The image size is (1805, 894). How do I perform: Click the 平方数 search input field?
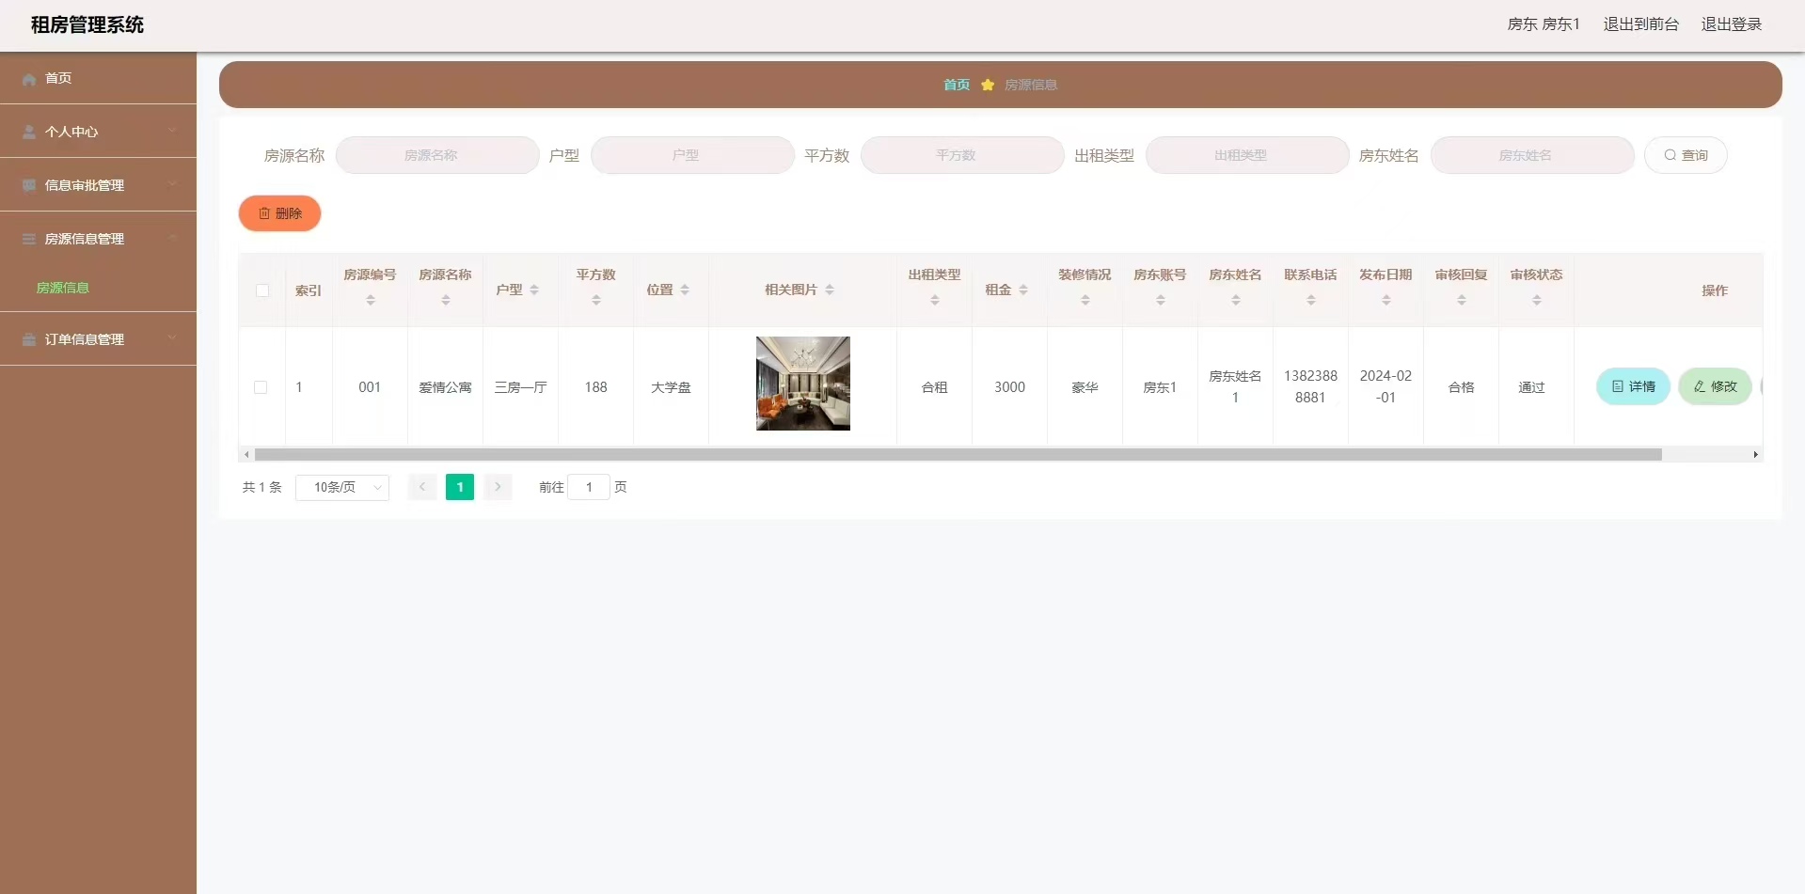tap(962, 155)
